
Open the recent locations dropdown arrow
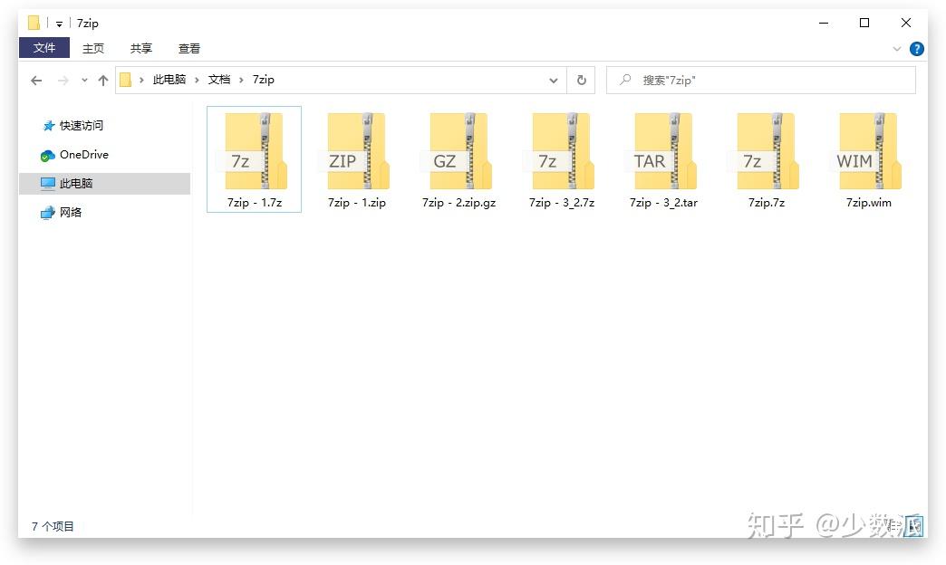(x=84, y=81)
